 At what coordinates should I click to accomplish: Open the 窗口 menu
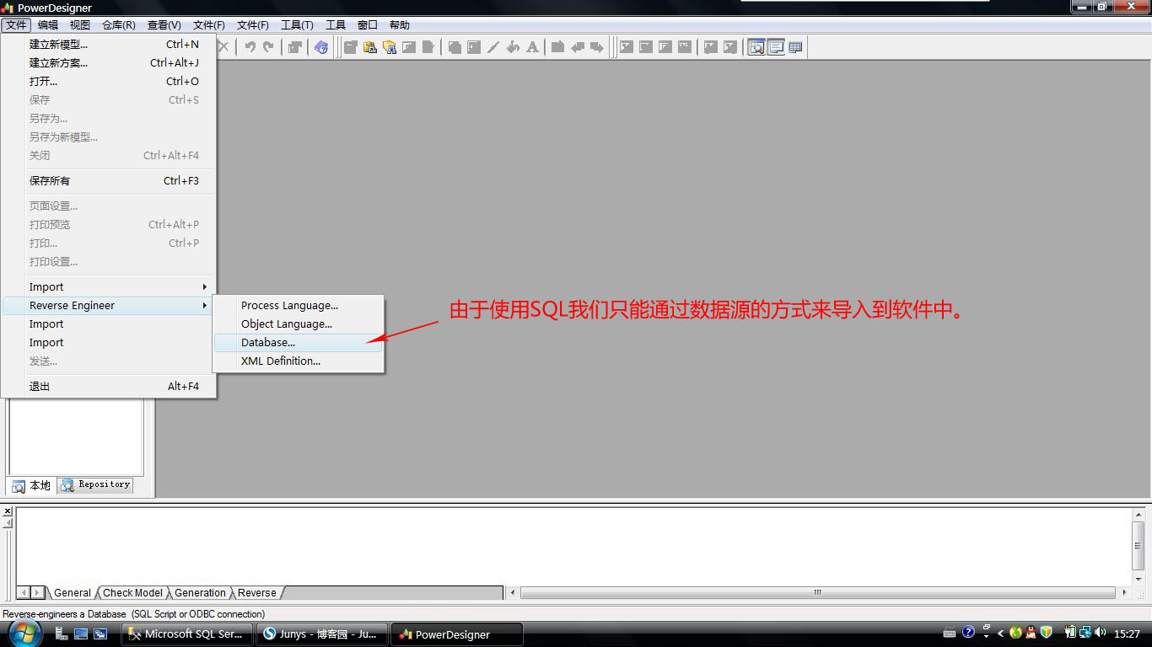(x=368, y=25)
